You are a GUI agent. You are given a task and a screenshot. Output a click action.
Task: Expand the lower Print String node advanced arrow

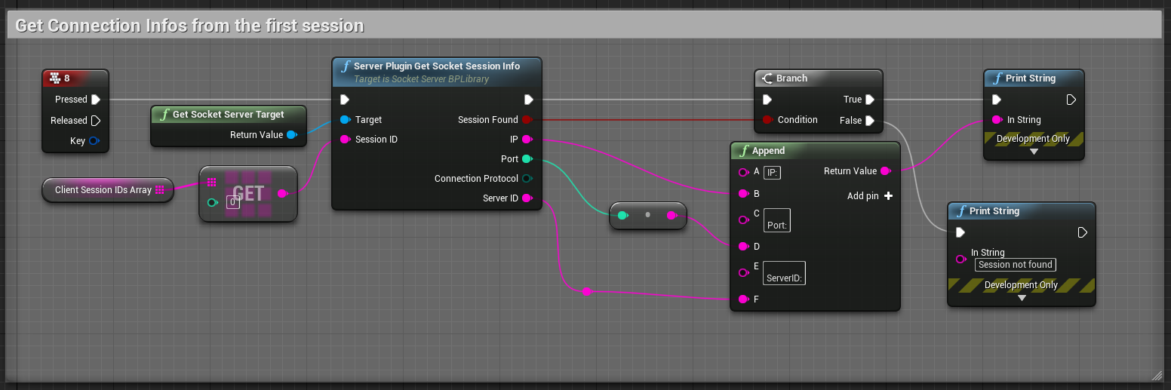1022,298
